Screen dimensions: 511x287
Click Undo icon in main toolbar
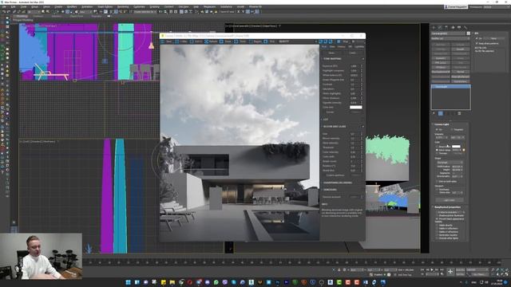[4, 11]
